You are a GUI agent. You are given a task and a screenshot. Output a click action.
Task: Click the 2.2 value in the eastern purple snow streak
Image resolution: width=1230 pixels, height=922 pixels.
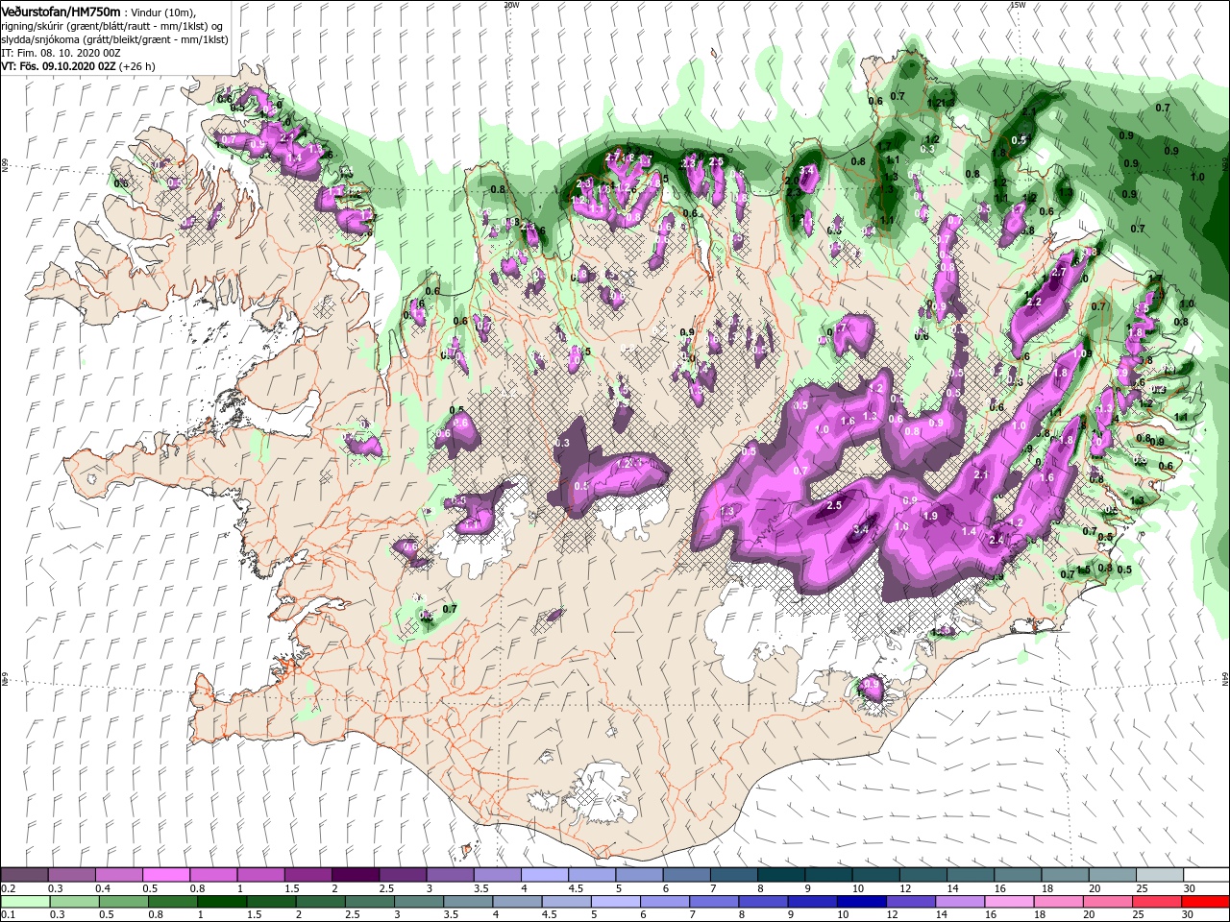point(1035,303)
